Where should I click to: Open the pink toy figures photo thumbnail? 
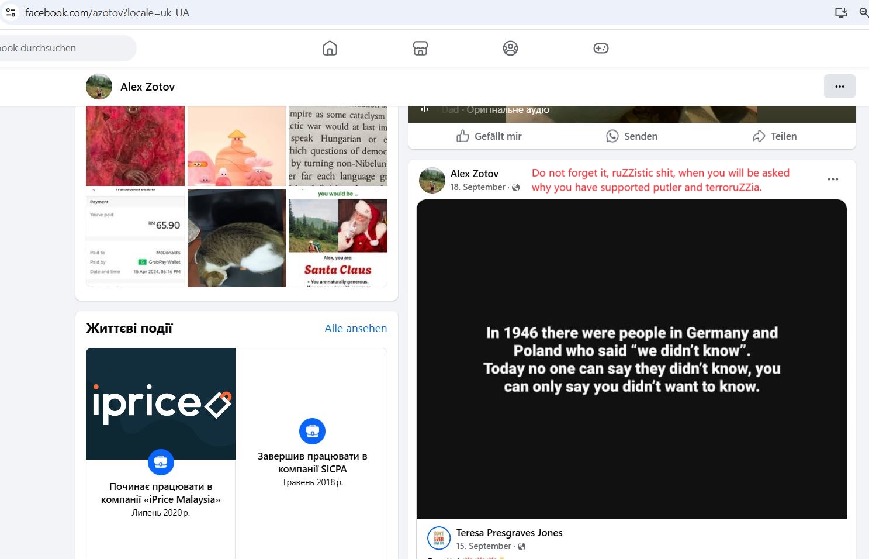click(237, 146)
